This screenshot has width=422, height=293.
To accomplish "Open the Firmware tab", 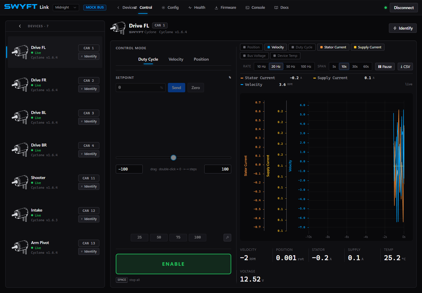I will tap(225, 8).
